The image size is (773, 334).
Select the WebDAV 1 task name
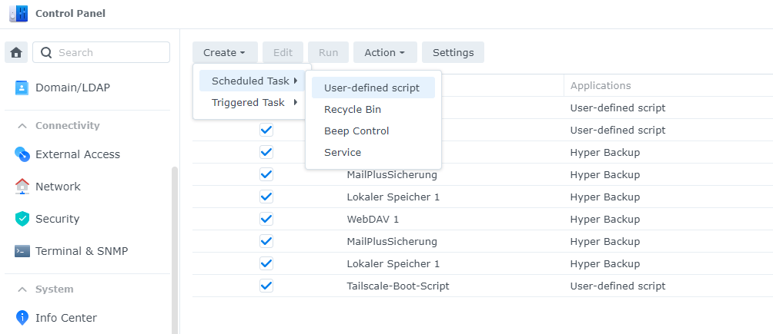373,219
